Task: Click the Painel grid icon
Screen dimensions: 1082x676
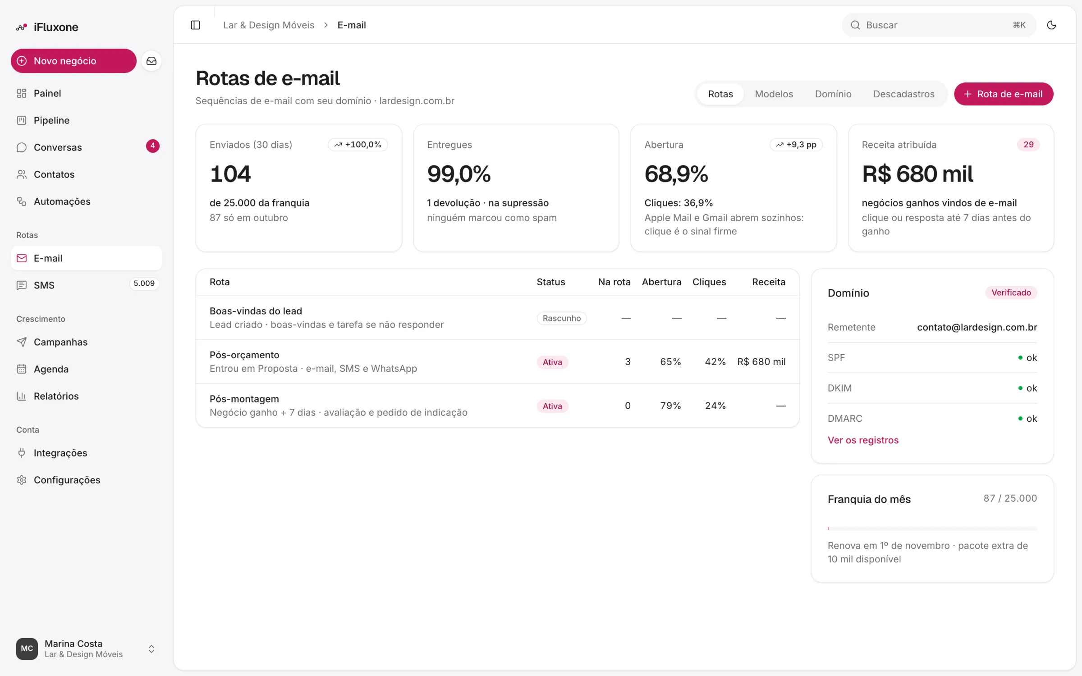Action: click(x=22, y=93)
